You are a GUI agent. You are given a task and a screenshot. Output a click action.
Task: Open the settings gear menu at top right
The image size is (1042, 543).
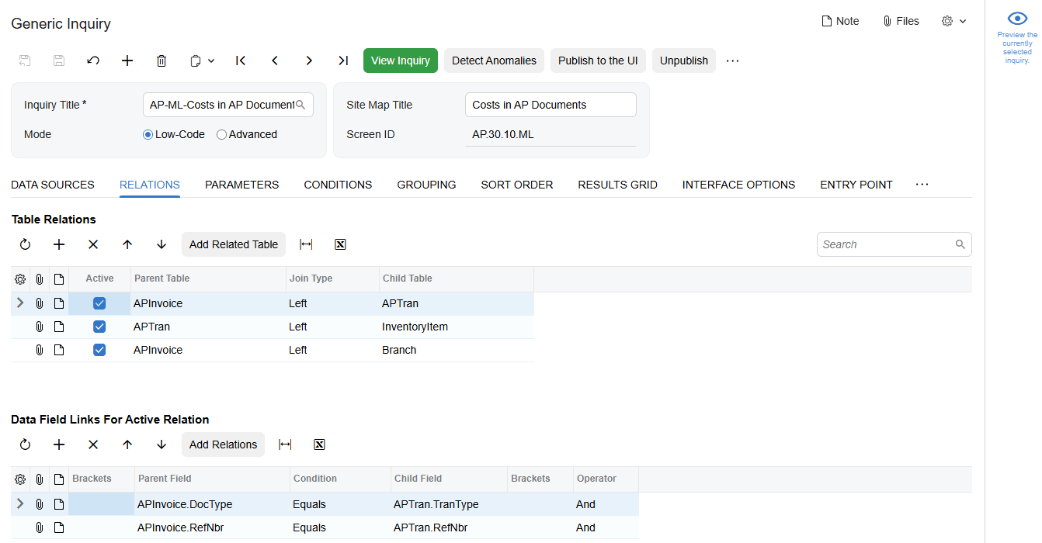point(953,21)
